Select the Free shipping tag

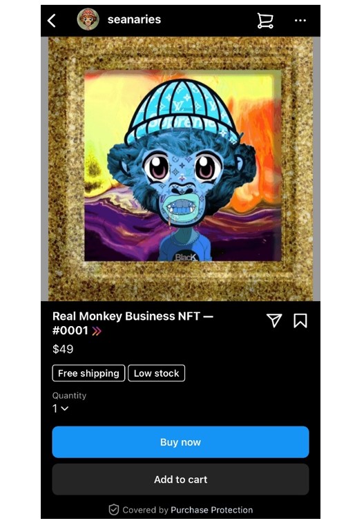coord(88,373)
